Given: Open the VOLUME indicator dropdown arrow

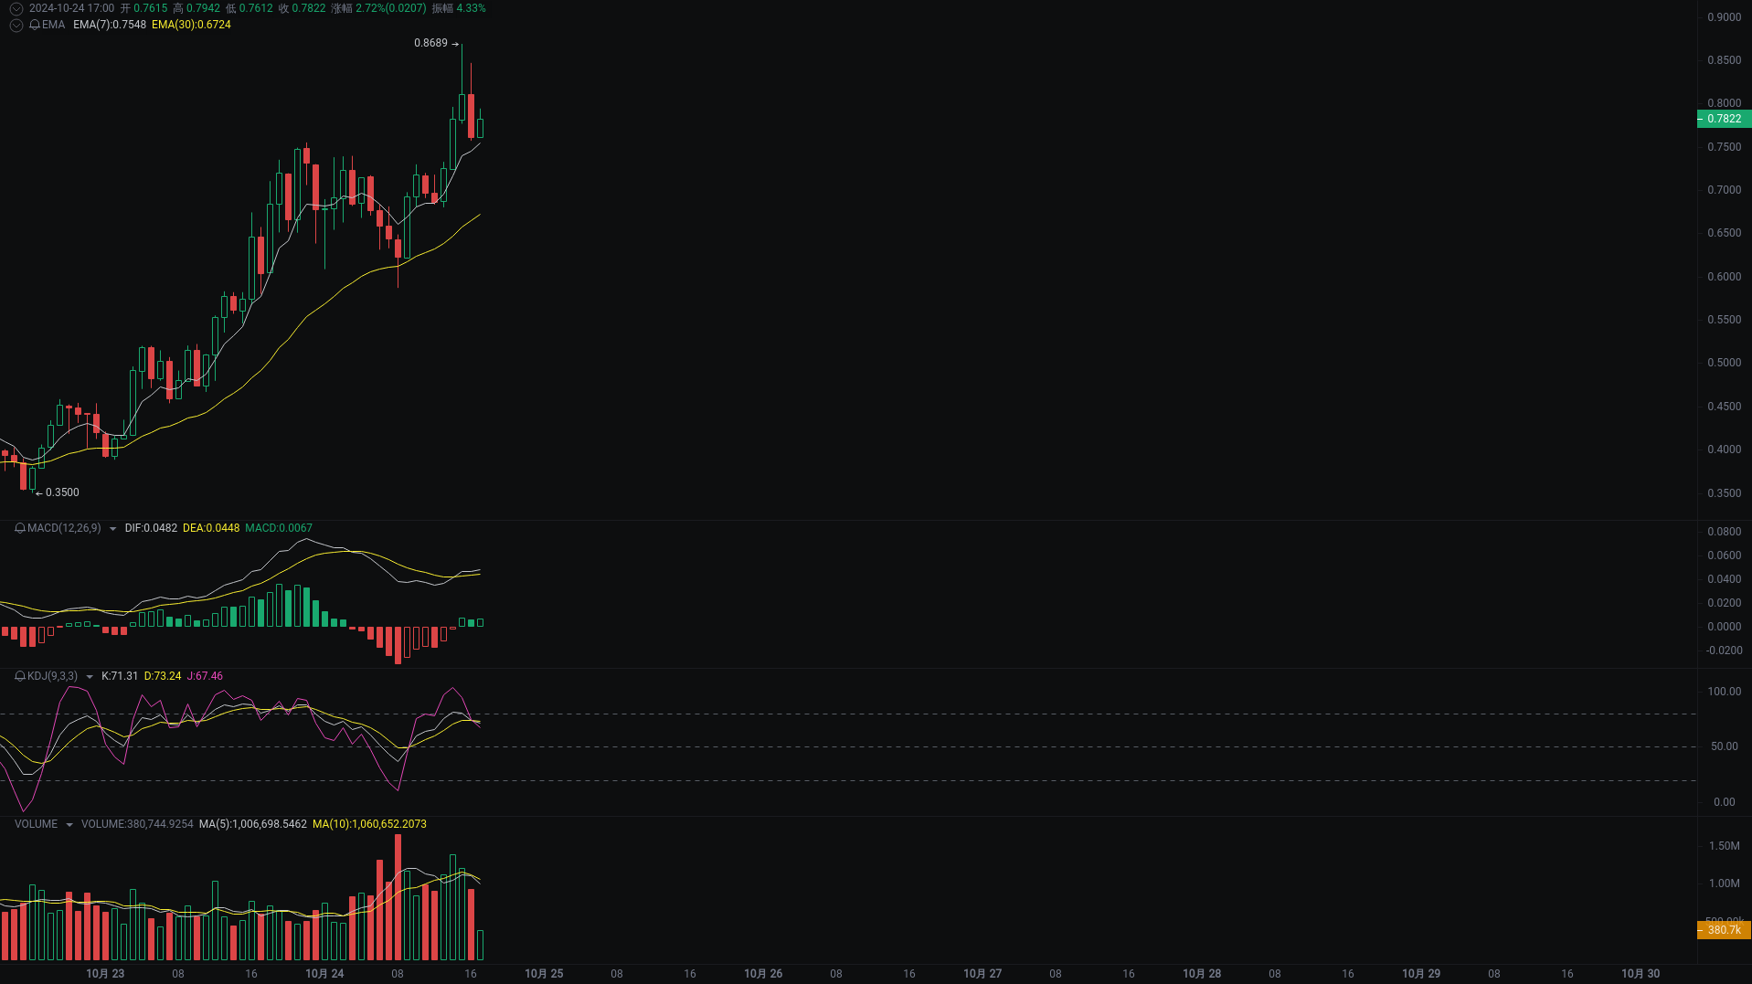Looking at the screenshot, I should [x=70, y=823].
